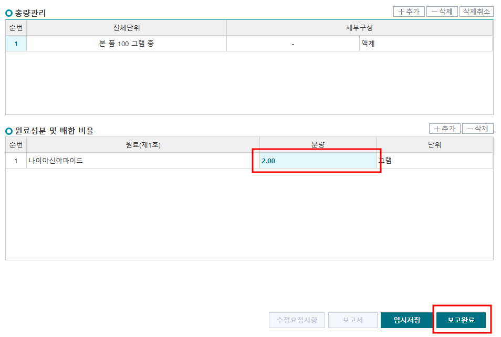Click the 순번 header in 원료성분 table
Image resolution: width=501 pixels, height=337 pixels.
point(16,145)
